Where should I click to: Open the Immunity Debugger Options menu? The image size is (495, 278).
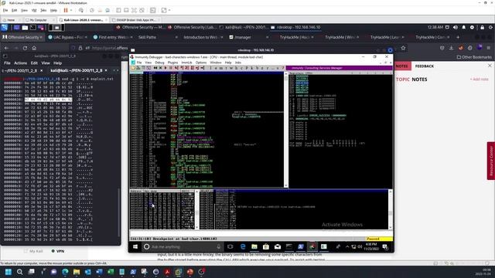click(201, 63)
